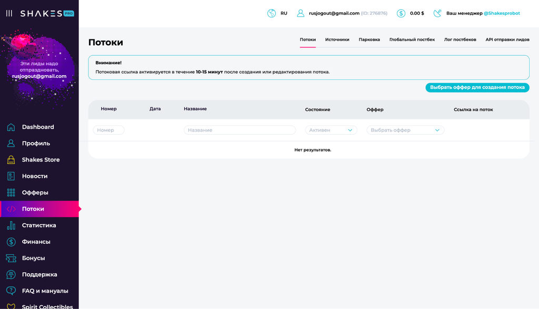Select the Лог постбеков tab
This screenshot has width=539, height=309.
[x=460, y=39]
